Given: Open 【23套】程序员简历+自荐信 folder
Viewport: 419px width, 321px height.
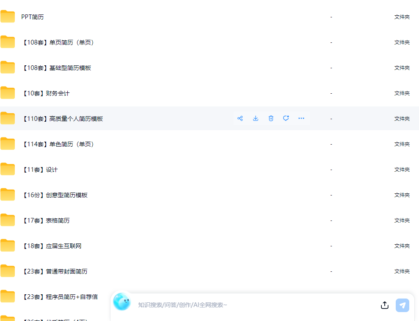Looking at the screenshot, I should pos(59,297).
